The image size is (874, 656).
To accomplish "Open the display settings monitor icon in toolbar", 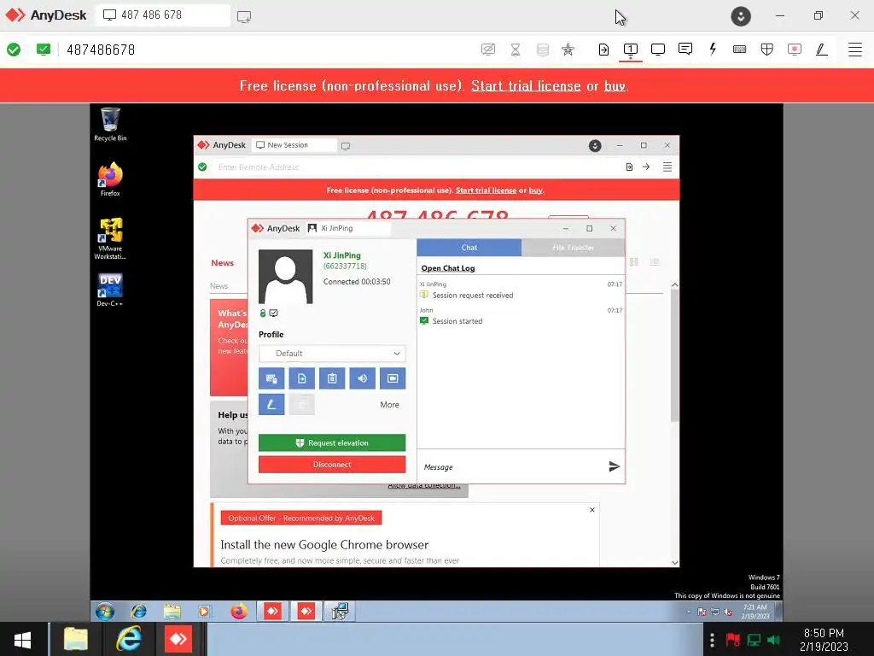I will click(x=658, y=50).
